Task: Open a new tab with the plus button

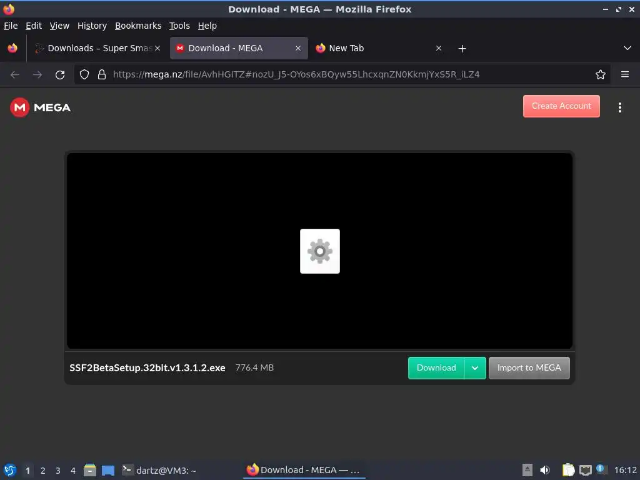Action: (x=462, y=49)
